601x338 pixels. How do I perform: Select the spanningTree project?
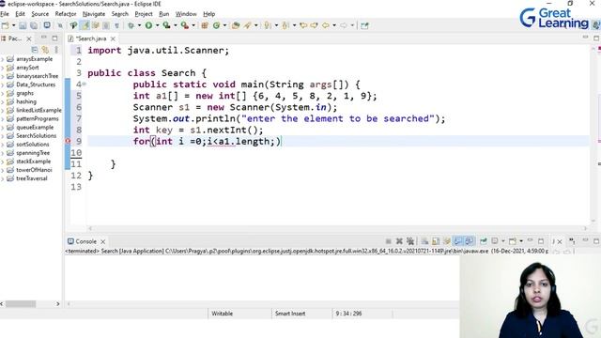33,152
